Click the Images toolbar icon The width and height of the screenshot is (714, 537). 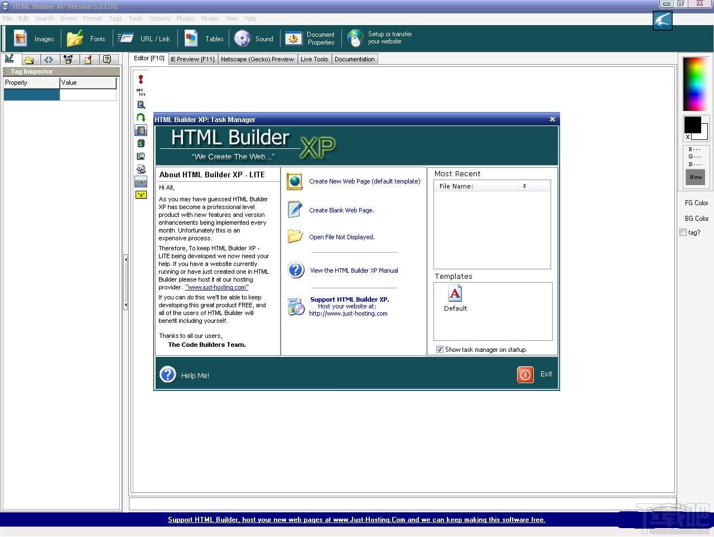point(21,38)
